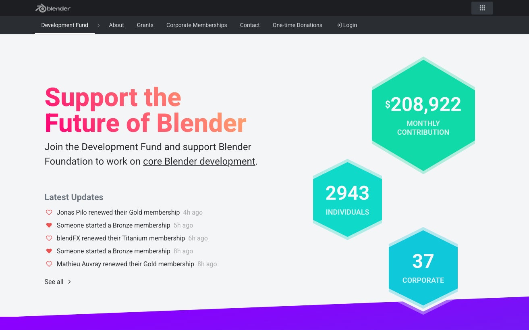Click the Latest Updates heading

(x=74, y=197)
